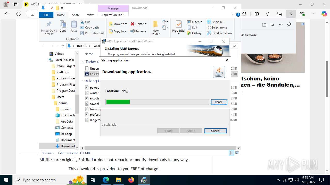Collapse the Today file group
Image resolution: width=330 pixels, height=185 pixels.
coord(83,62)
